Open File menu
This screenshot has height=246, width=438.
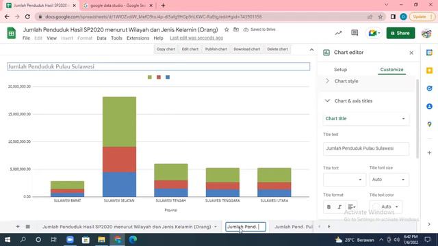click(26, 38)
